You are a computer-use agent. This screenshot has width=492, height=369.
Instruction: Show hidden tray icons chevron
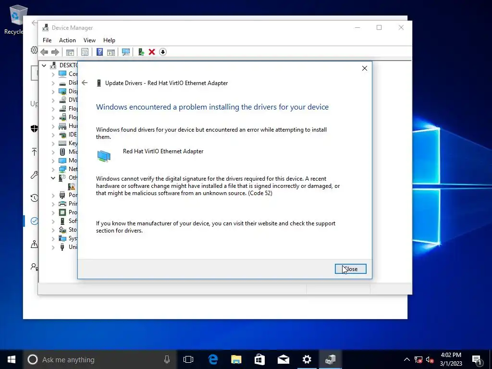coord(406,359)
